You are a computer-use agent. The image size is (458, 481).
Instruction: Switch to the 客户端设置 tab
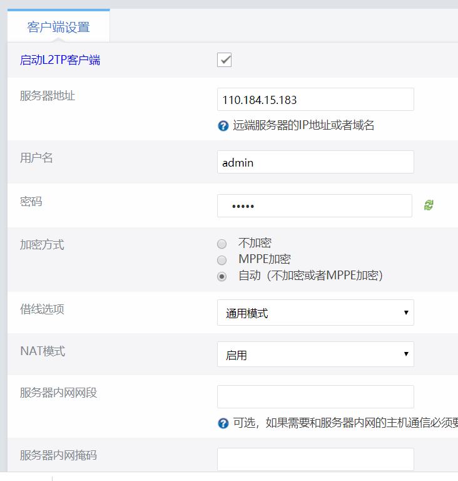click(59, 28)
